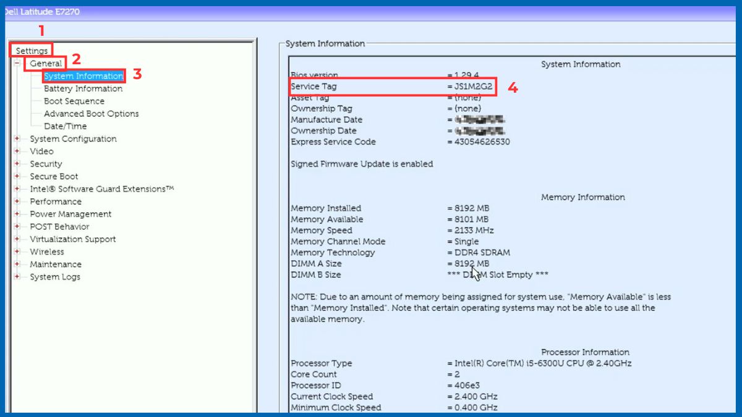Select Video category
Screen dimensions: 742x417
(x=41, y=151)
